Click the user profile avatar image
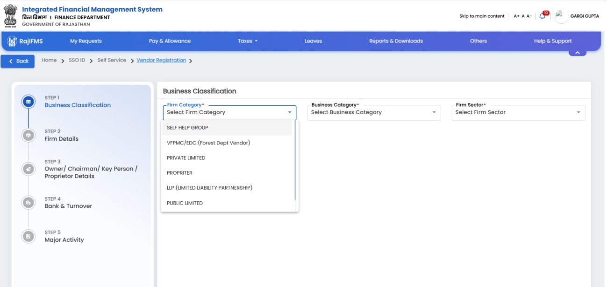This screenshot has height=287, width=607. (x=561, y=16)
